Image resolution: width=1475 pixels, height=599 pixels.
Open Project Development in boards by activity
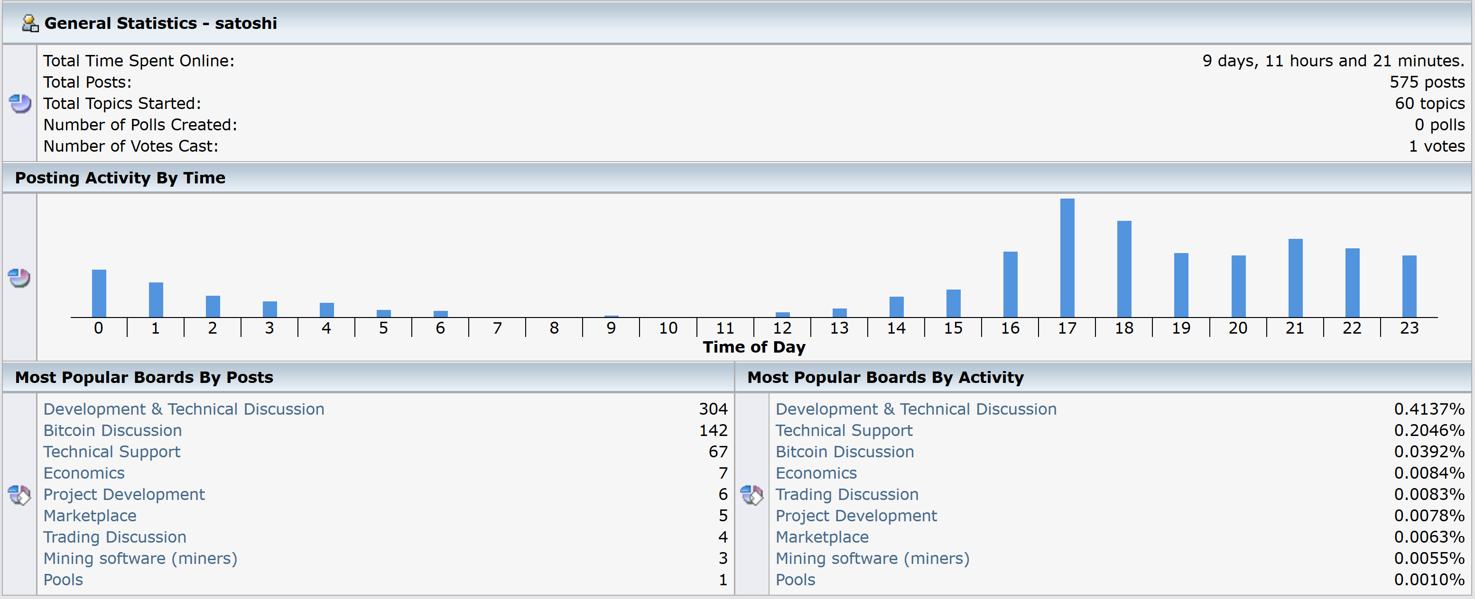(x=857, y=516)
